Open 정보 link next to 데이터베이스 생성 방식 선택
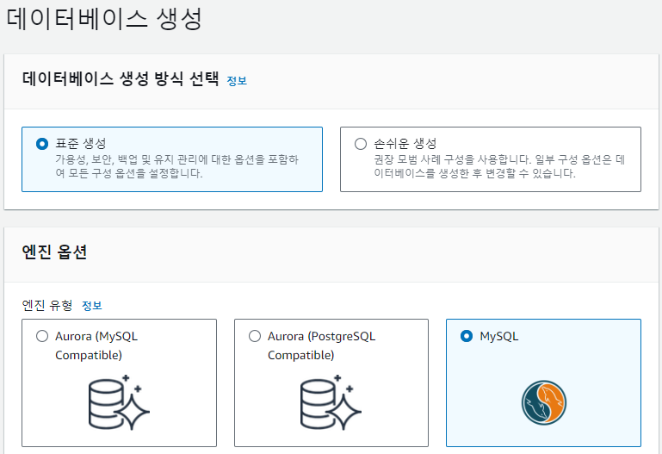 (x=237, y=81)
